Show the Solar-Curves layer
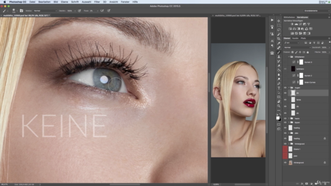Screen dimensions: 331x186 285,82
